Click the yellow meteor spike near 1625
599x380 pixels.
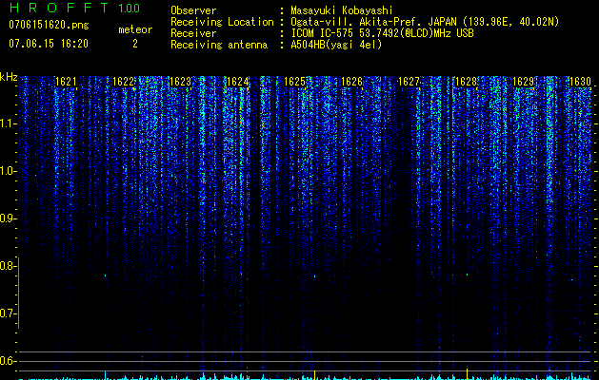tap(314, 374)
